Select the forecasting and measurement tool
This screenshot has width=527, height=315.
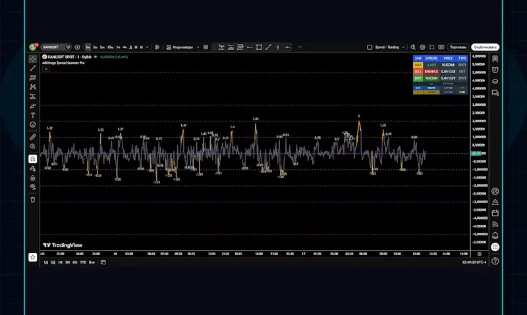tap(32, 97)
